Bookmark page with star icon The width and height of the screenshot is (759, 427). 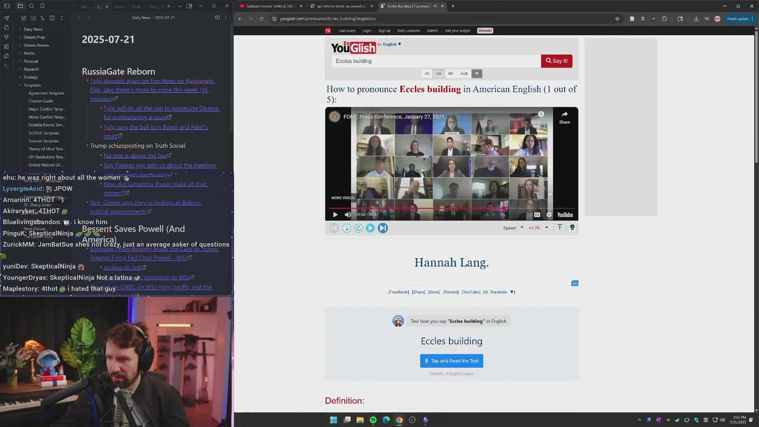pos(617,18)
